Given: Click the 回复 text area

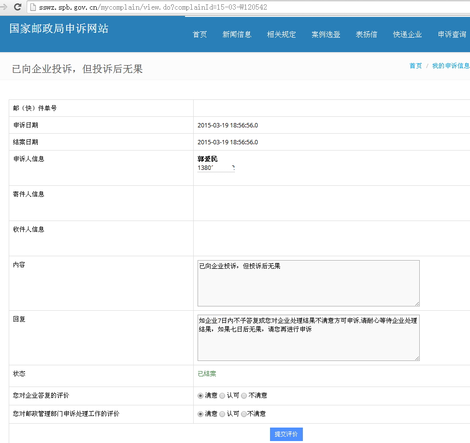Looking at the screenshot, I should click(309, 338).
